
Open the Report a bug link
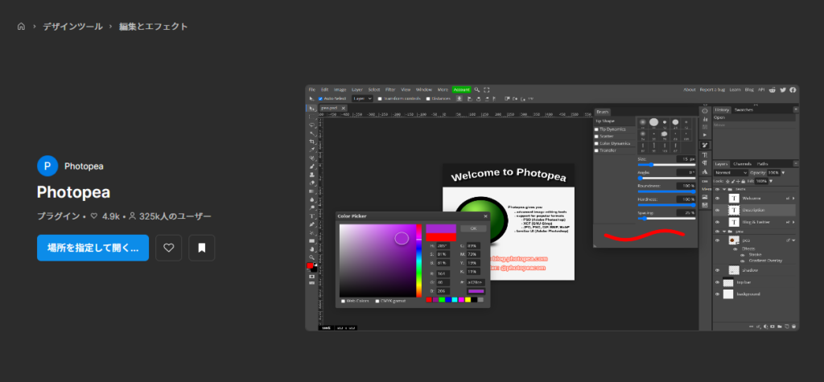pyautogui.click(x=713, y=90)
